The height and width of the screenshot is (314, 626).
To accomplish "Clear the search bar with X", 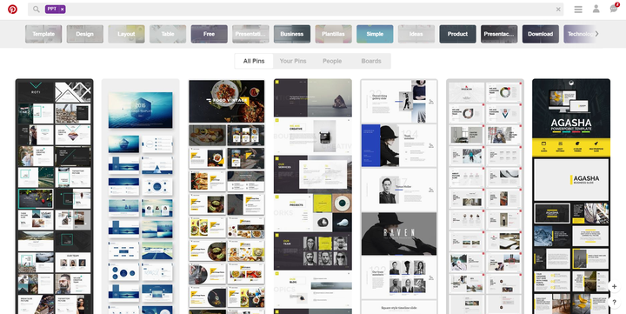I will 558,10.
